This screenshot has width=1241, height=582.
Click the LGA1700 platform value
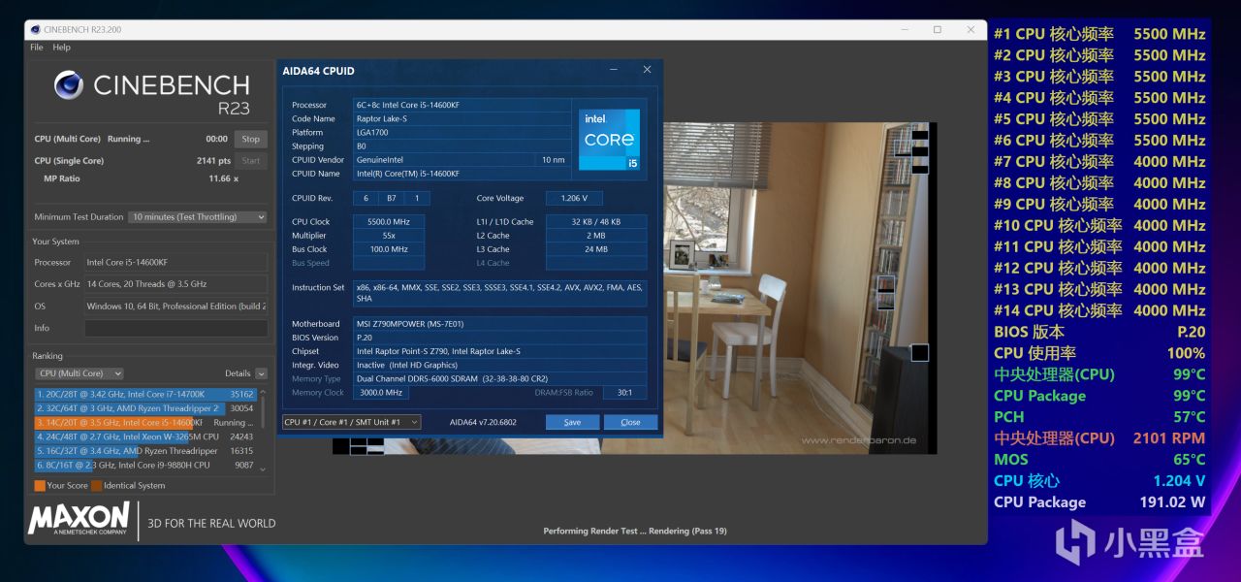461,132
